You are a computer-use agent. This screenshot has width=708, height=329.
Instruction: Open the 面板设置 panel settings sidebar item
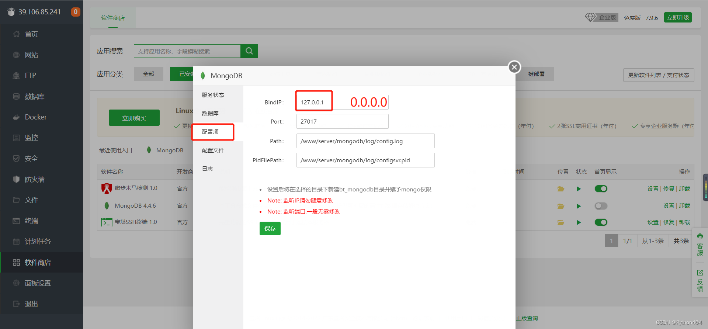[x=41, y=283]
